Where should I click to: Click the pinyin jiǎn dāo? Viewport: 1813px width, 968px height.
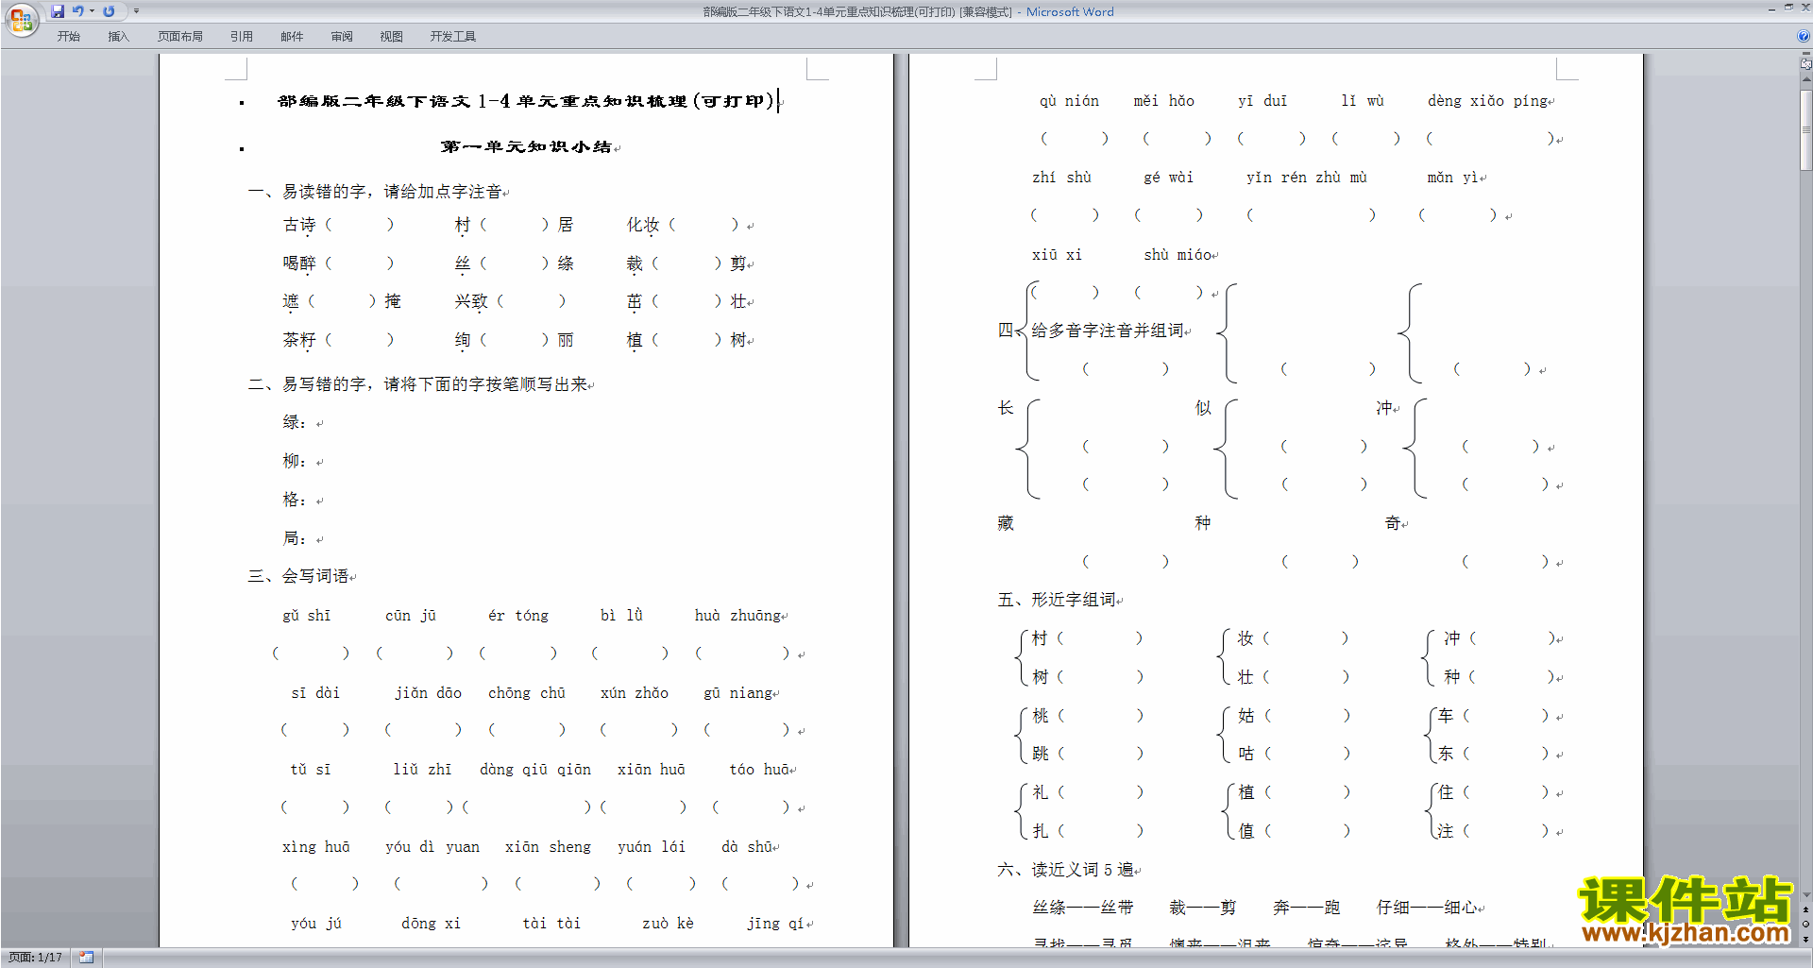428,693
